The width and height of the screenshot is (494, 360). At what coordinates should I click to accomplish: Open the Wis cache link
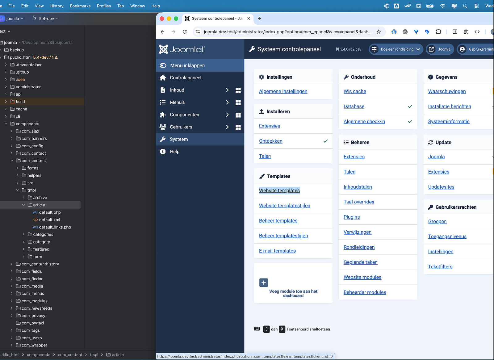pyautogui.click(x=354, y=91)
